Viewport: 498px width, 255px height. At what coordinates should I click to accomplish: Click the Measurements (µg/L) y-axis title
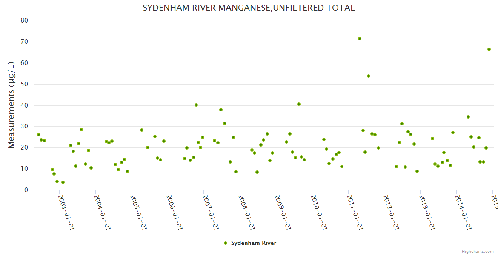[11, 105]
